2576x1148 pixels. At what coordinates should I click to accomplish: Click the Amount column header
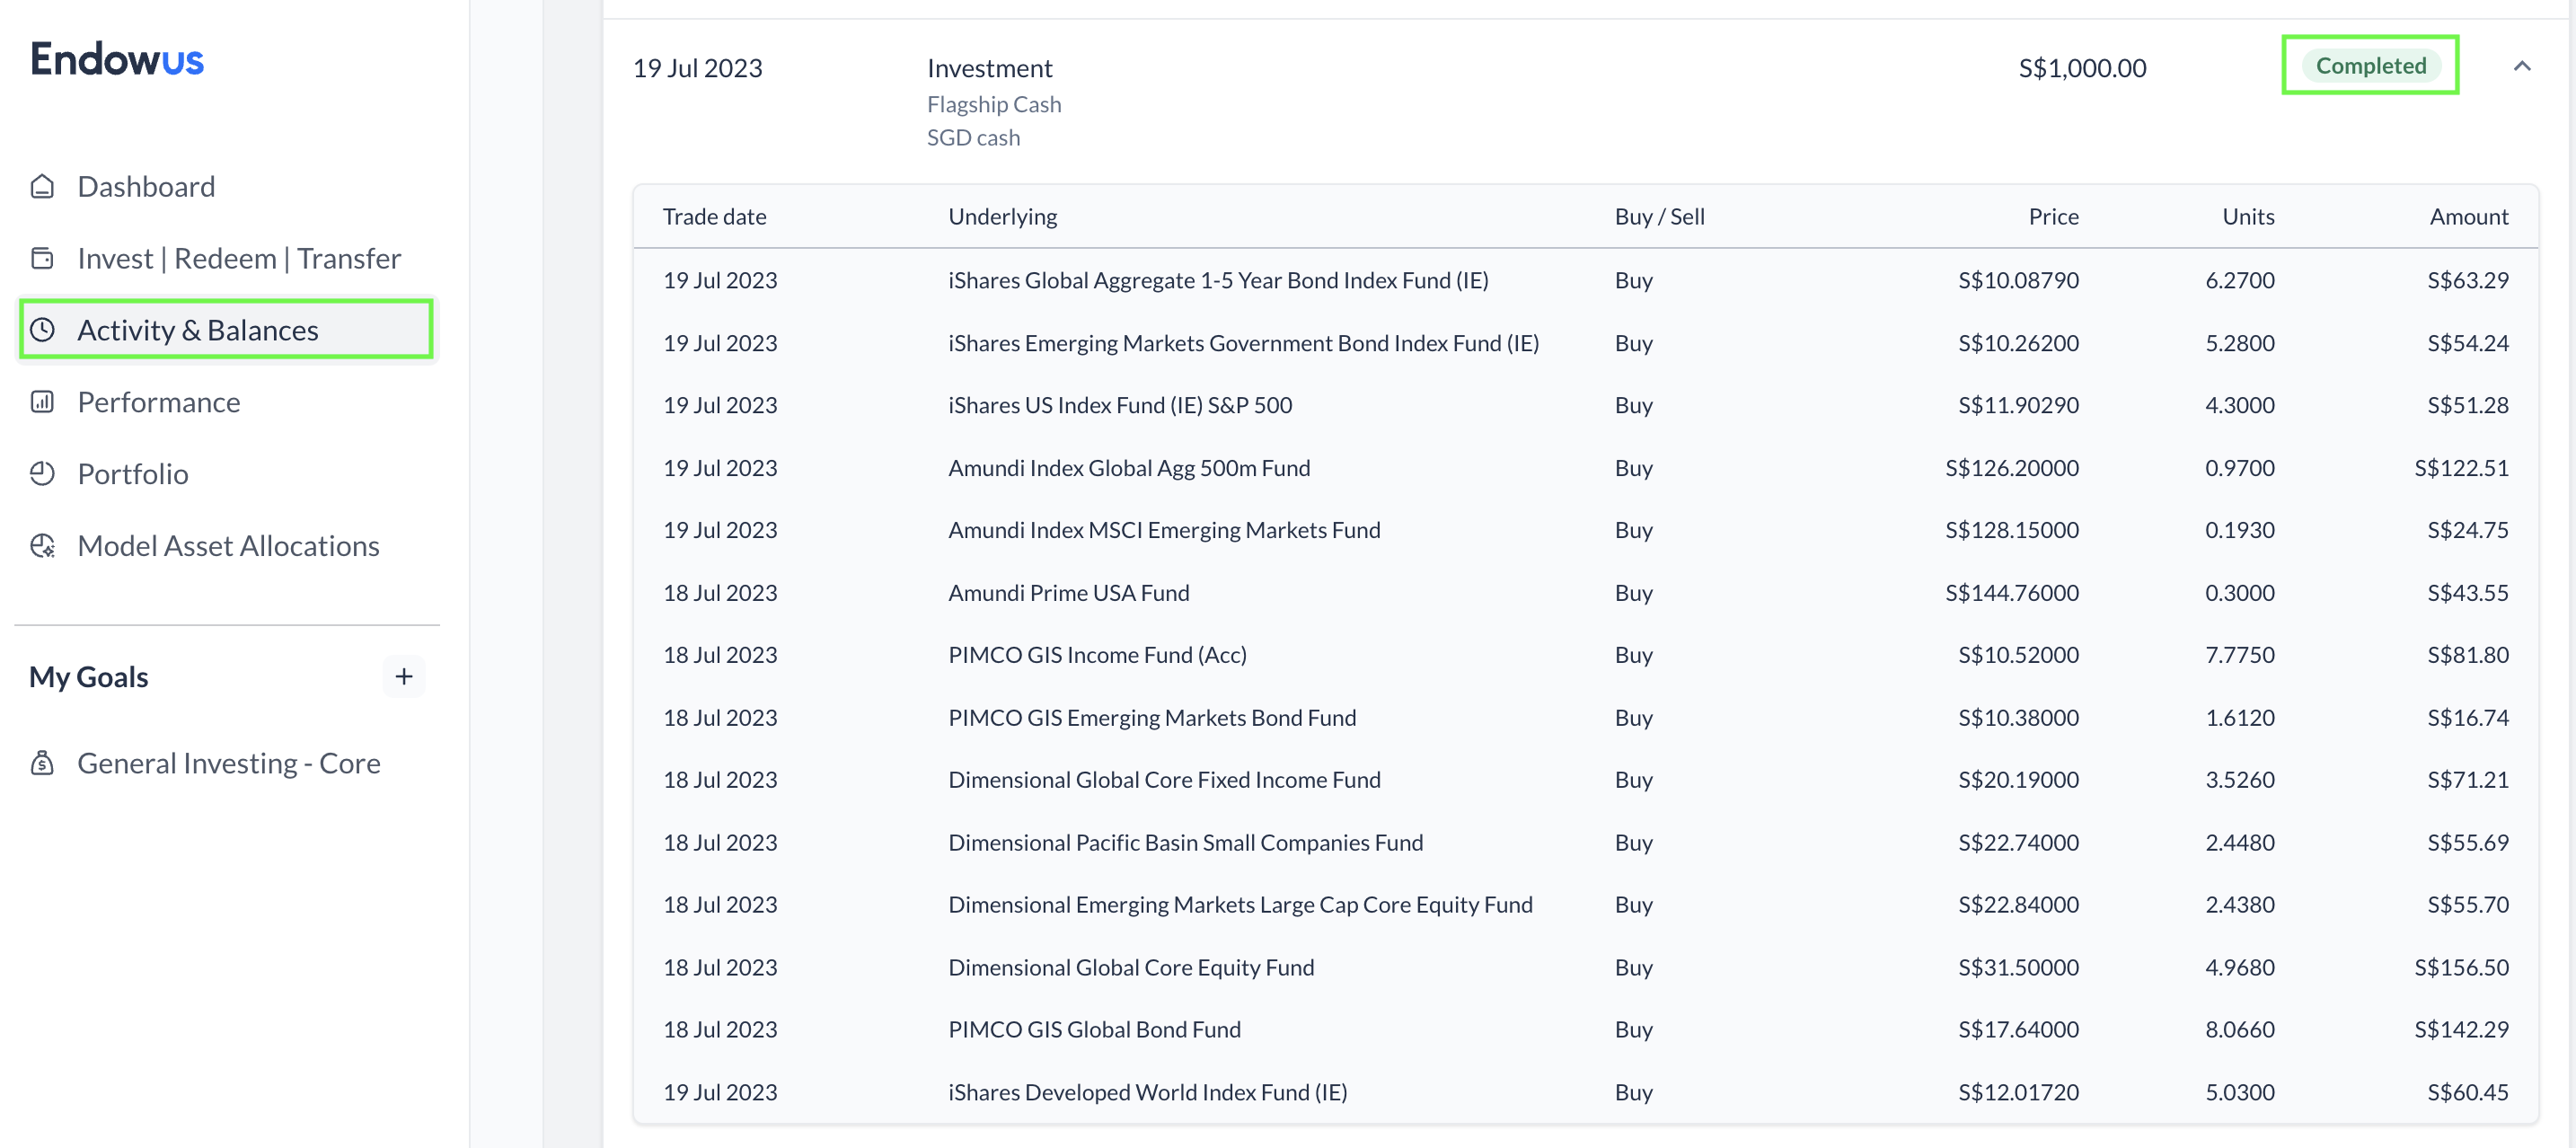click(2469, 216)
